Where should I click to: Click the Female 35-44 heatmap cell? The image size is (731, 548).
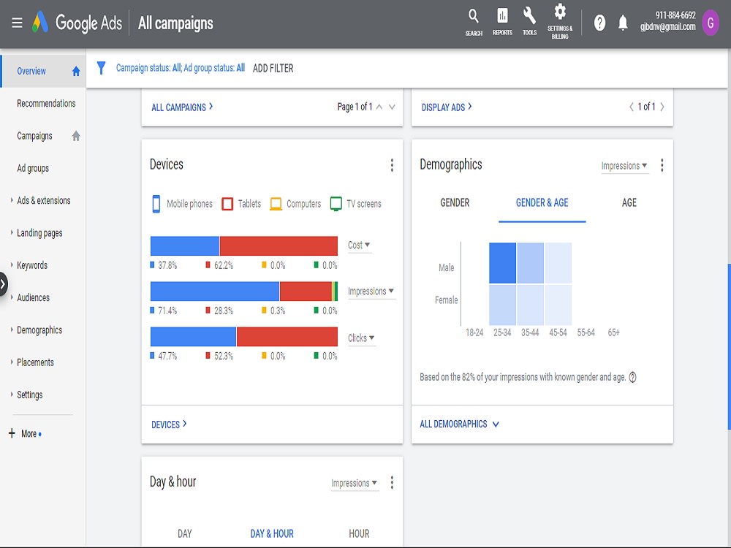click(530, 305)
